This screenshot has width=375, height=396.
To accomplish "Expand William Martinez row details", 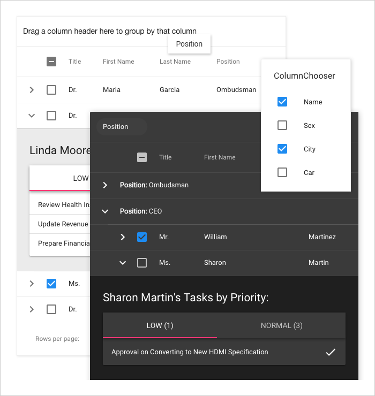I will (123, 237).
